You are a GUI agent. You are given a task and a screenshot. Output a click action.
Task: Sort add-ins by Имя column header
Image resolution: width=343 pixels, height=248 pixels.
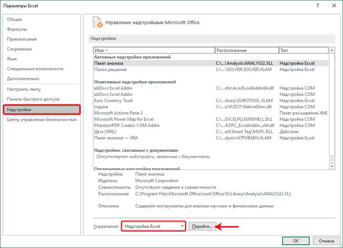[154, 50]
